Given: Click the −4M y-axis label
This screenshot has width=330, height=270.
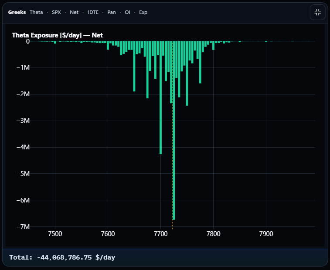Looking at the screenshot, I should click(23, 147).
